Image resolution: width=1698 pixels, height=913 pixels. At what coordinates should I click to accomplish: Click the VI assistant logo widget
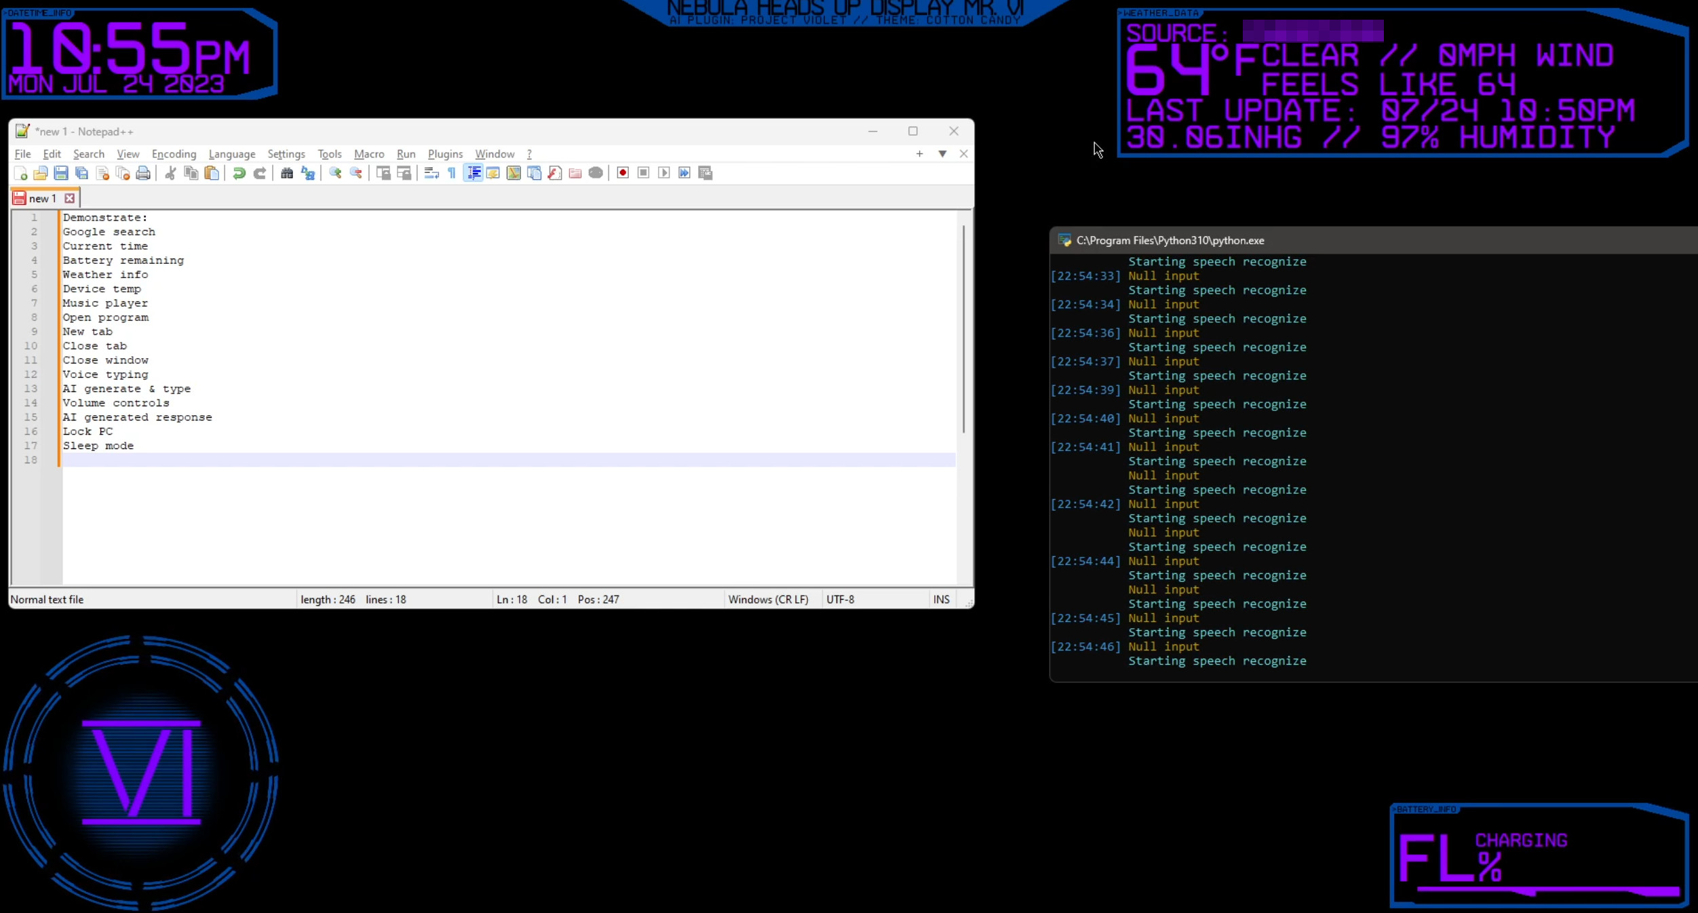(x=141, y=772)
